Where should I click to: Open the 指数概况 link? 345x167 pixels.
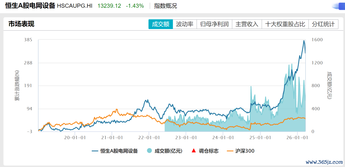(x=165, y=6)
